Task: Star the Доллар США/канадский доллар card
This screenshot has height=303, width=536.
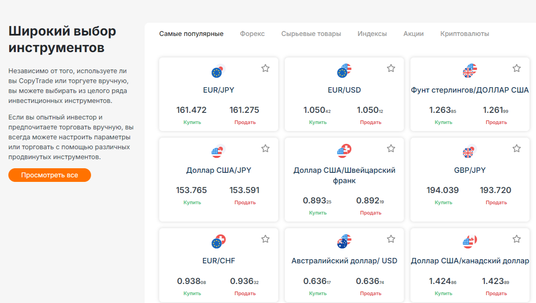Action: (517, 239)
